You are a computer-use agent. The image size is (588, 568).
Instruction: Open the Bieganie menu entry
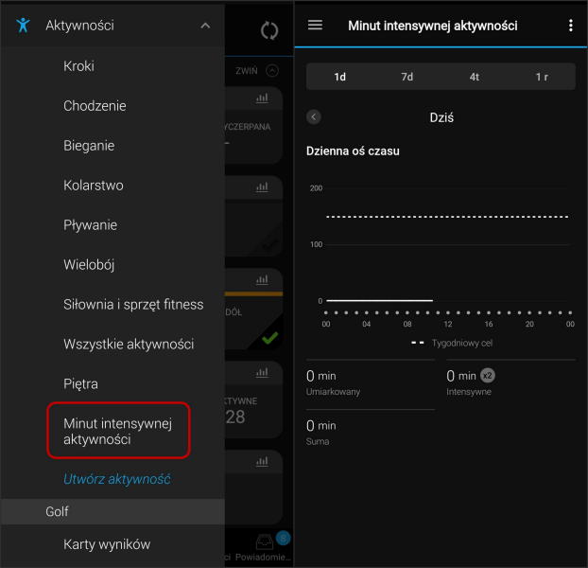pyautogui.click(x=89, y=146)
